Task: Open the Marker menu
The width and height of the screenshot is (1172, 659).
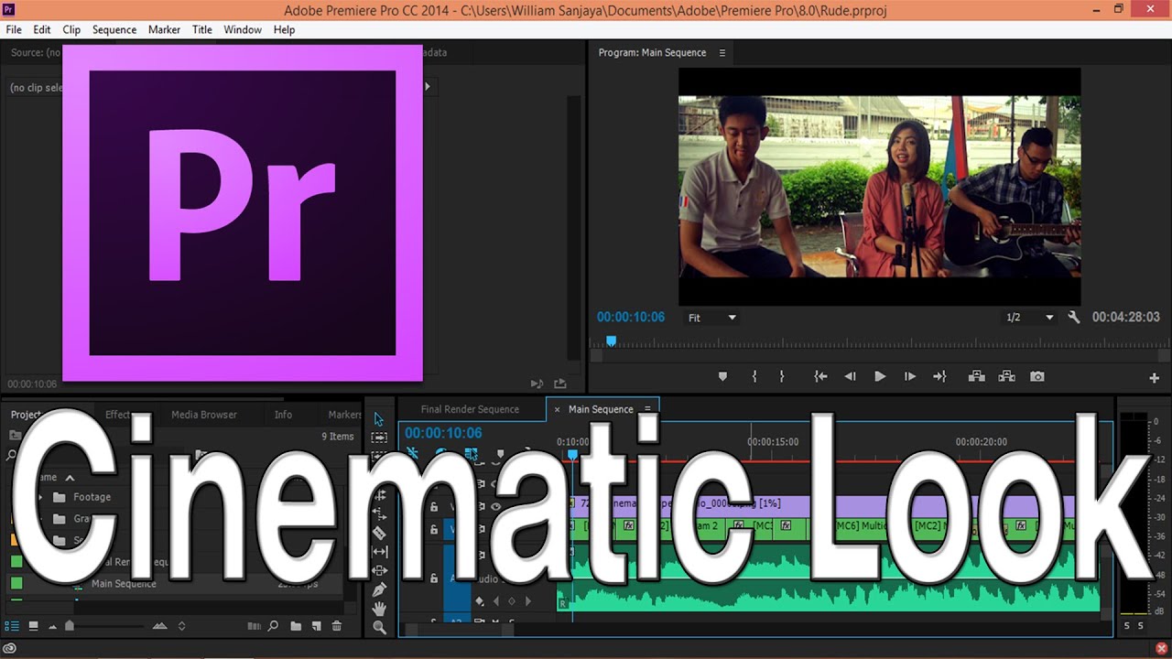Action: [x=165, y=29]
